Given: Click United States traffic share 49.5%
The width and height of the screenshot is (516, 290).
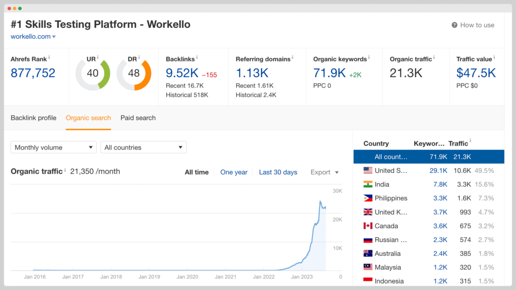Looking at the screenshot, I should [484, 171].
